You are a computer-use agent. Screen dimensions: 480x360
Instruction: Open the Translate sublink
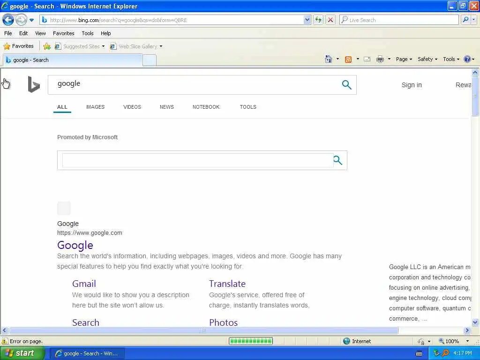tap(227, 284)
